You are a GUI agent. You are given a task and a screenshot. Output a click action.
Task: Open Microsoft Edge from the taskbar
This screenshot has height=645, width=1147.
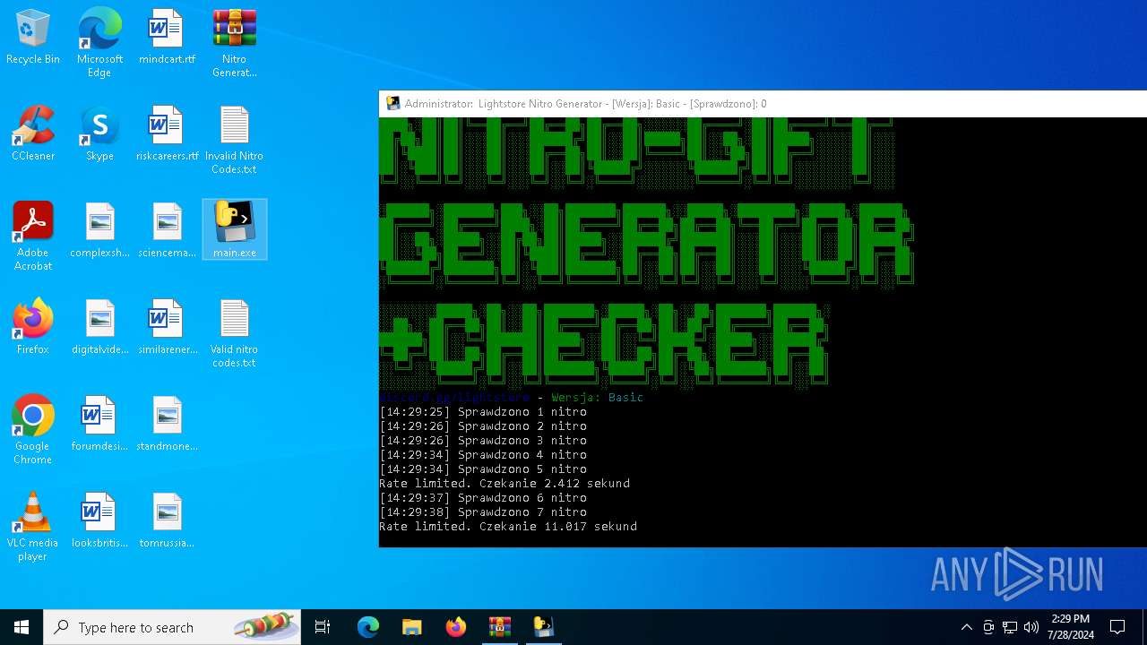(x=368, y=627)
